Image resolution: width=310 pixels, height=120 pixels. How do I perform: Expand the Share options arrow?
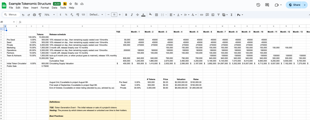coord(305,5)
